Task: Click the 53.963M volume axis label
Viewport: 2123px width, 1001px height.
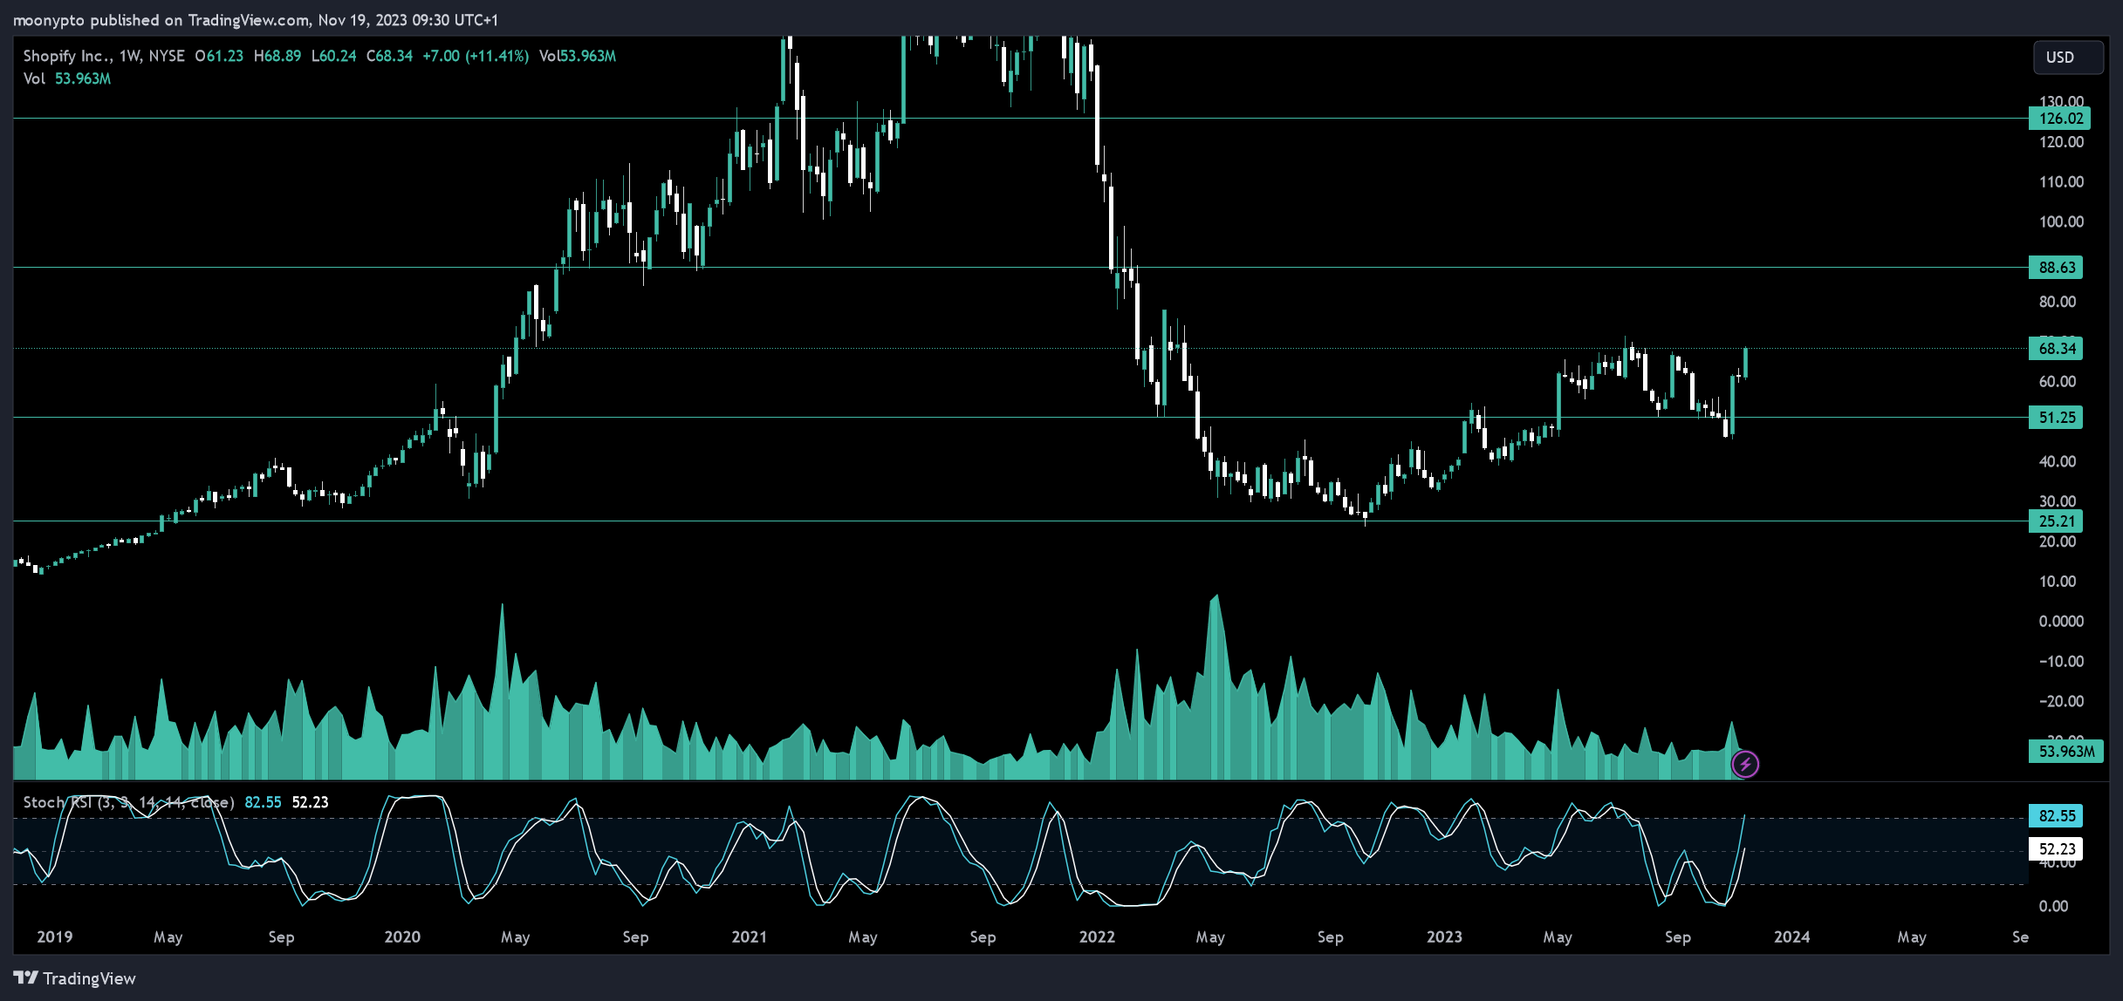Action: pos(2065,751)
